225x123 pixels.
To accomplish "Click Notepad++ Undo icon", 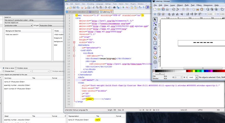I will click(x=106, y=7).
